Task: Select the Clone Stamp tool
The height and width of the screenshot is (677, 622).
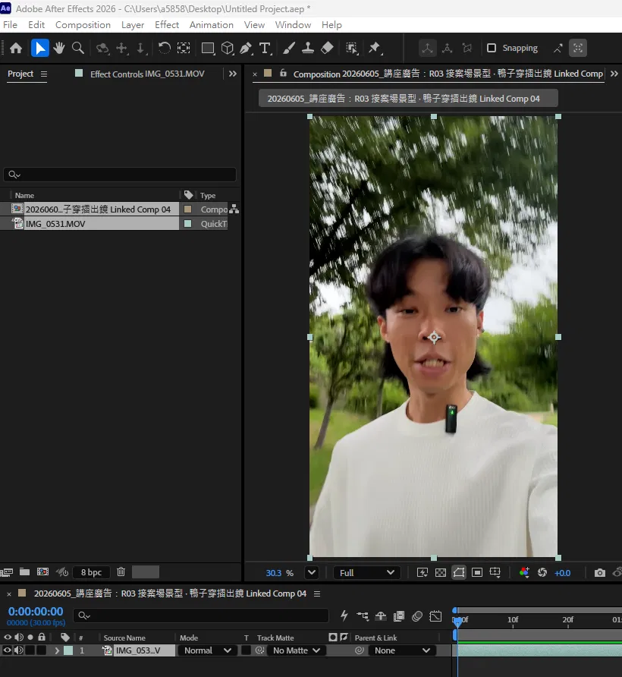Action: (x=308, y=48)
